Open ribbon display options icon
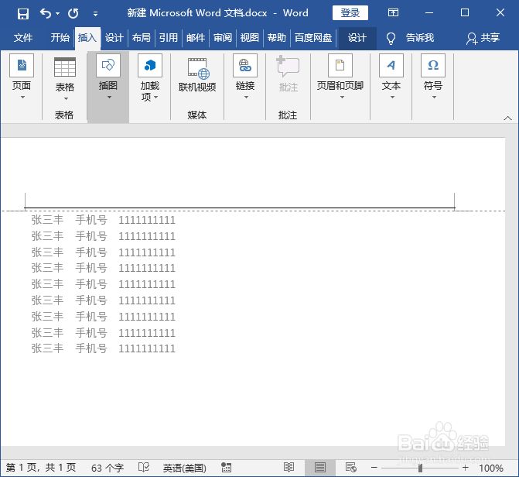519x477 pixels. pyautogui.click(x=393, y=13)
